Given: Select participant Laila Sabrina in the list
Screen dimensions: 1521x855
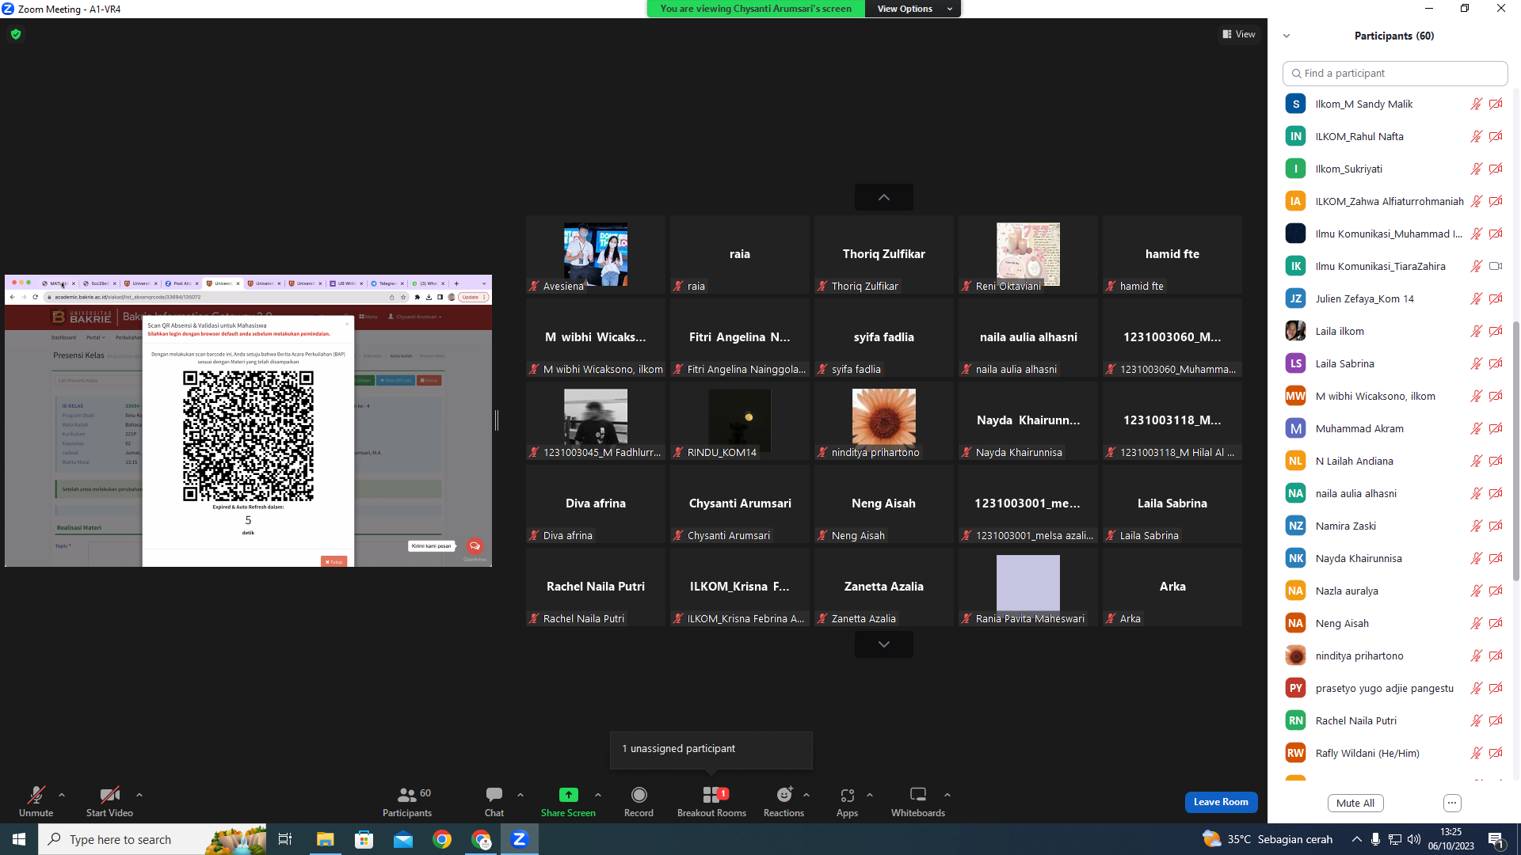Looking at the screenshot, I should (1394, 363).
